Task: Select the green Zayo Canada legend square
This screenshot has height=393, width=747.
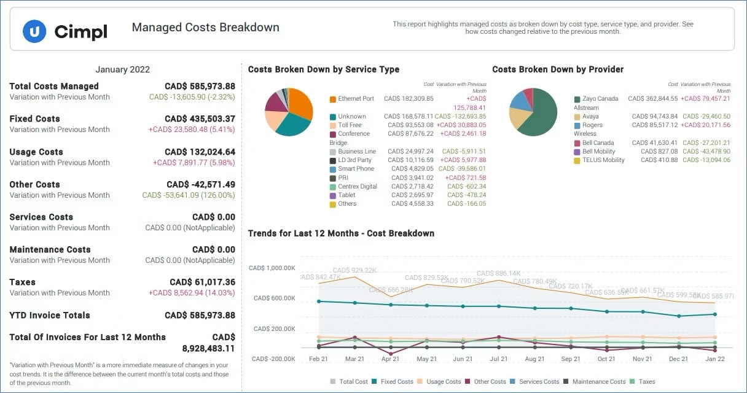Action: tap(577, 99)
